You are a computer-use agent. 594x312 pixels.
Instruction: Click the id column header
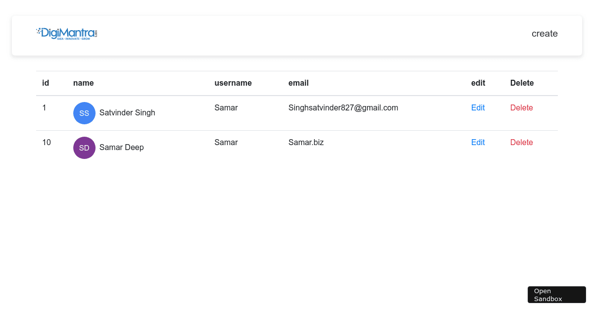[x=46, y=83]
